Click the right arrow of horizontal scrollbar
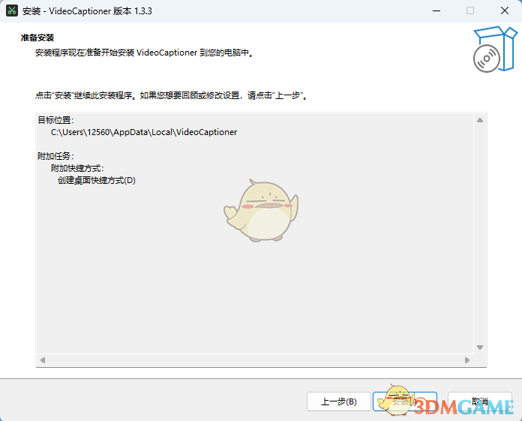This screenshot has width=522, height=421. 468,360
